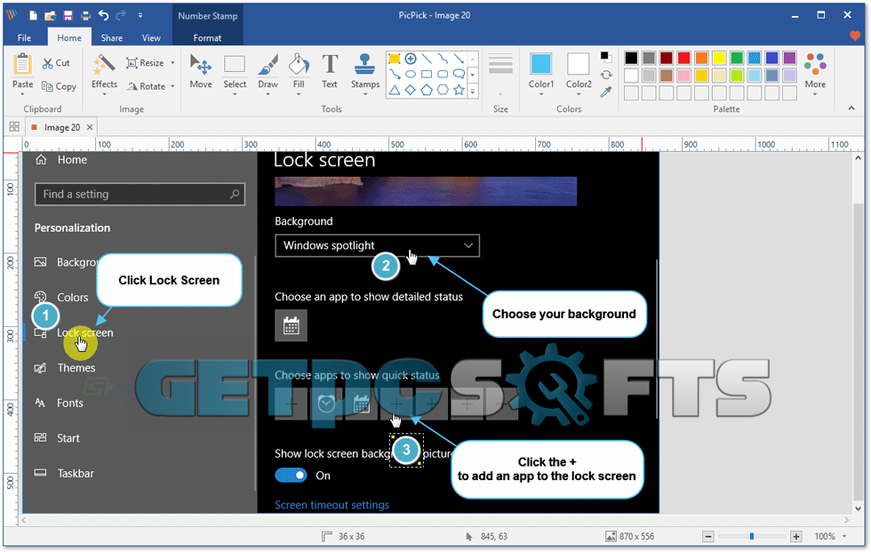Viewport: 871px width, 552px height.
Task: Switch to the View tab
Action: pyautogui.click(x=151, y=37)
